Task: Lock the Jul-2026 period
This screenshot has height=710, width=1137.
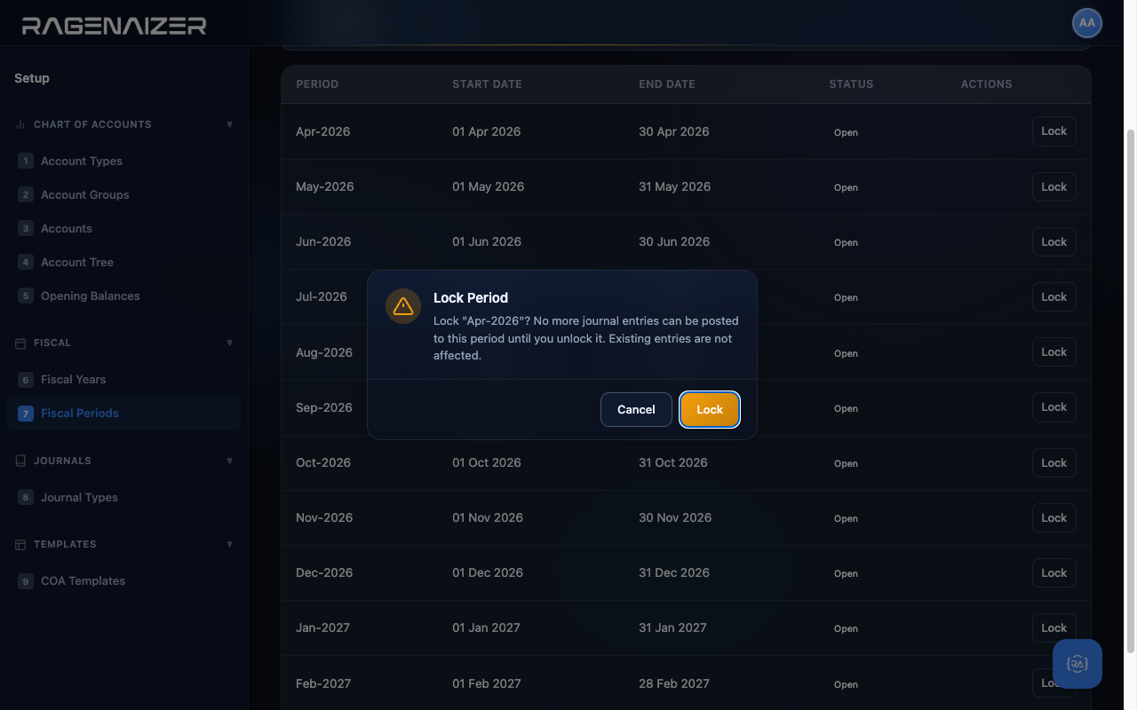Action: 1054,296
